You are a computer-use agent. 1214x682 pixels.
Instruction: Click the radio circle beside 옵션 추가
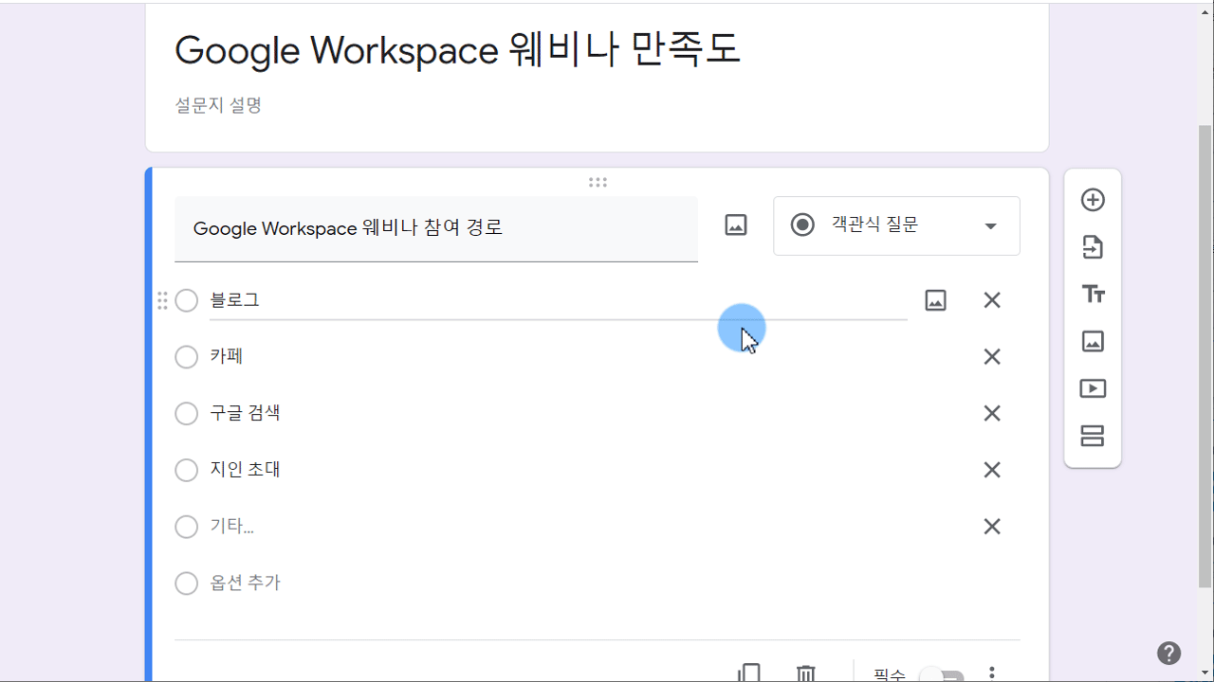(x=187, y=583)
